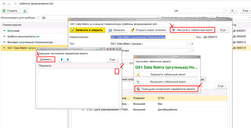
Task: Maximize the helper window
Action: (x=117, y=49)
